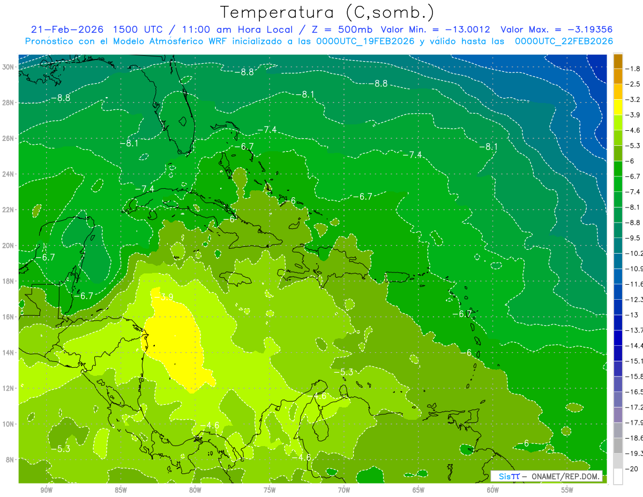Click the 65W longitude axis label
Viewport: 643px width, 497px height.
418,491
